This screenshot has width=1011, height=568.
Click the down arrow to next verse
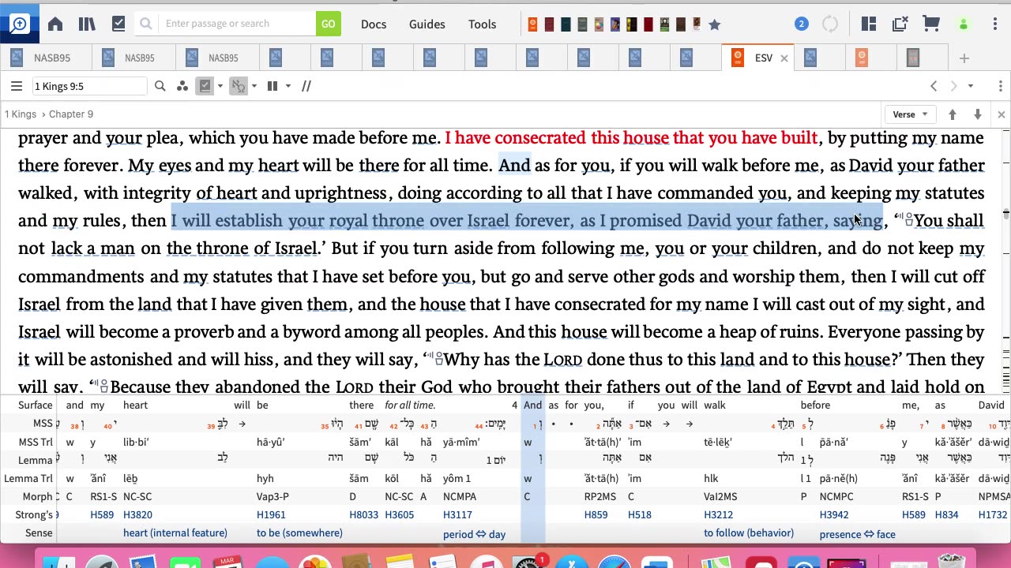[x=978, y=114]
